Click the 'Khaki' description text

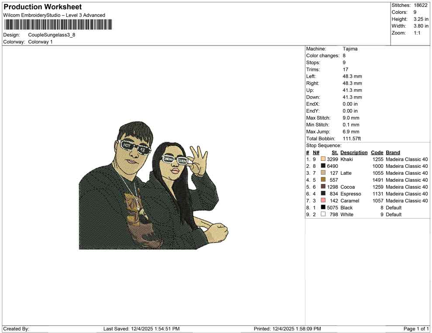[346, 159]
